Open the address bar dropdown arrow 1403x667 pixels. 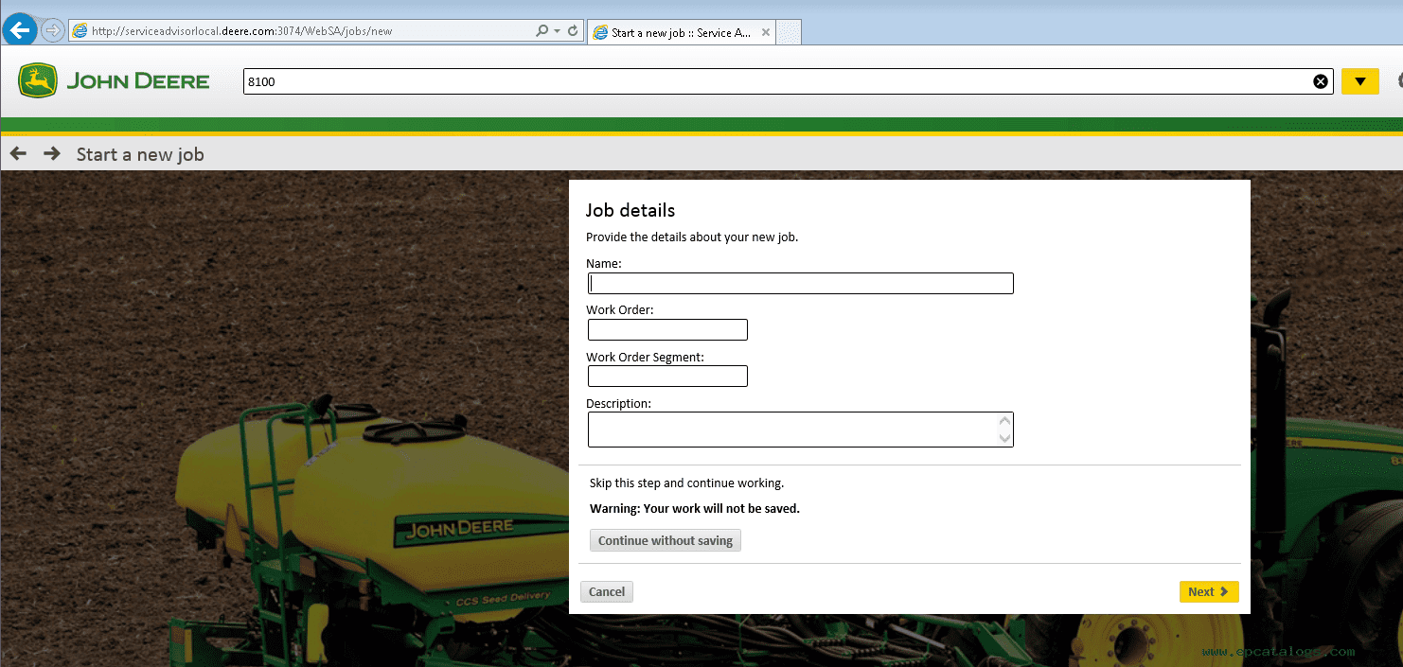[557, 31]
